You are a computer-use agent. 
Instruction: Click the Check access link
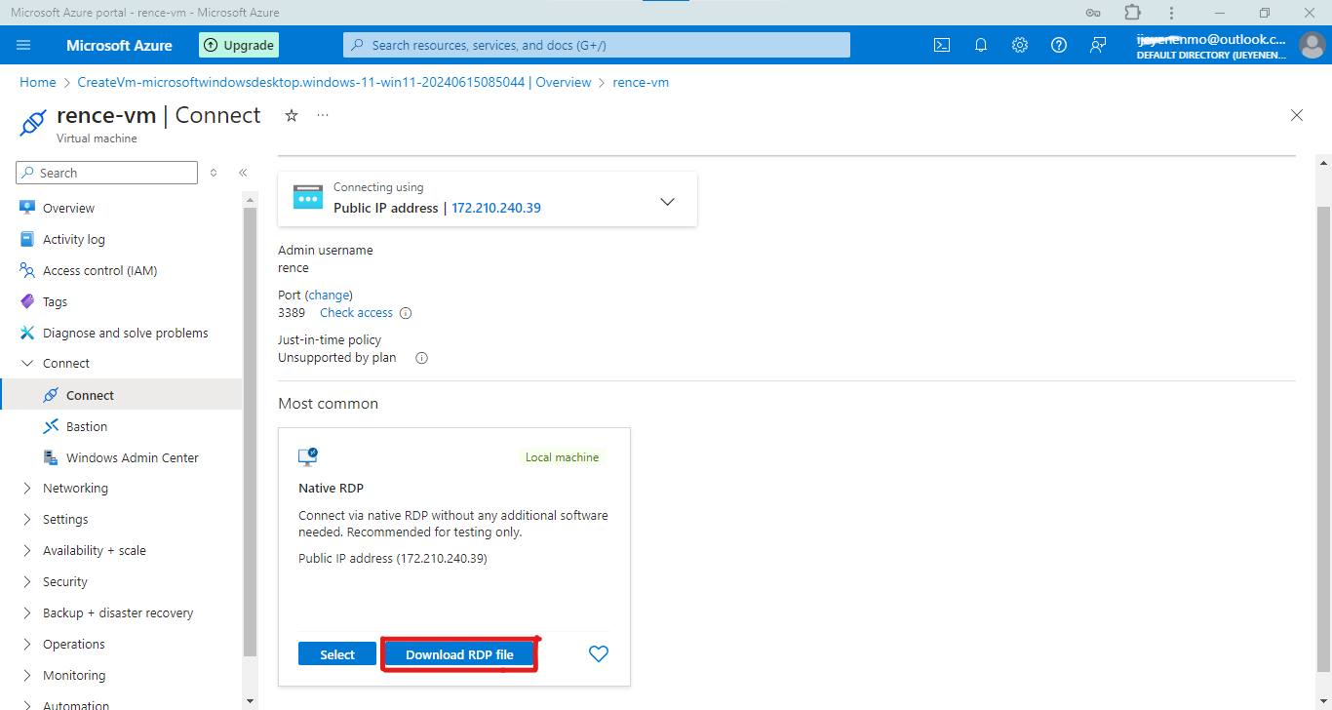tap(356, 313)
